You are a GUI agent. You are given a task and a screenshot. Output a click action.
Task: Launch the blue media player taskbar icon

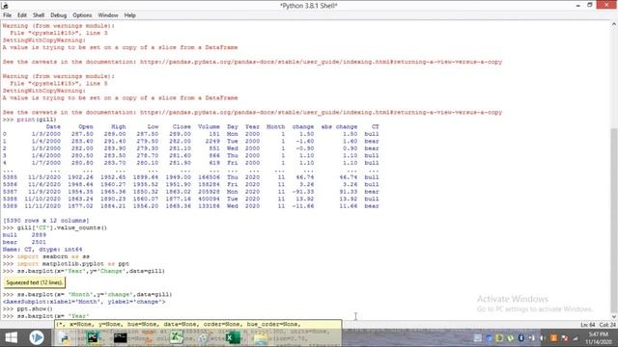coord(37,337)
